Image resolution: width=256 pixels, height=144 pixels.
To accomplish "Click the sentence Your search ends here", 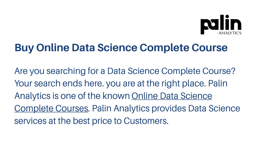I will pos(59,83).
